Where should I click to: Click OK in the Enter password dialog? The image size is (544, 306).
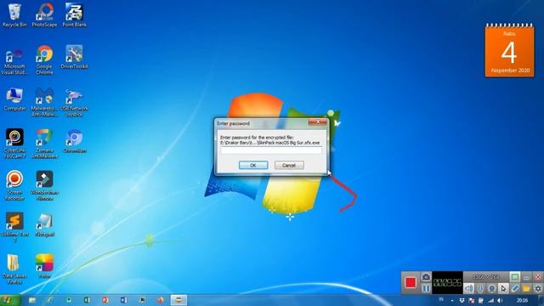point(253,165)
